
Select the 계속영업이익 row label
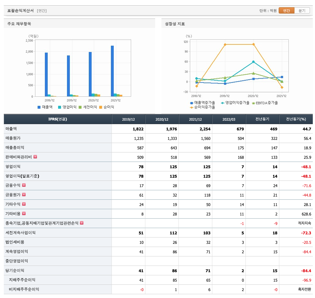pos(17,252)
